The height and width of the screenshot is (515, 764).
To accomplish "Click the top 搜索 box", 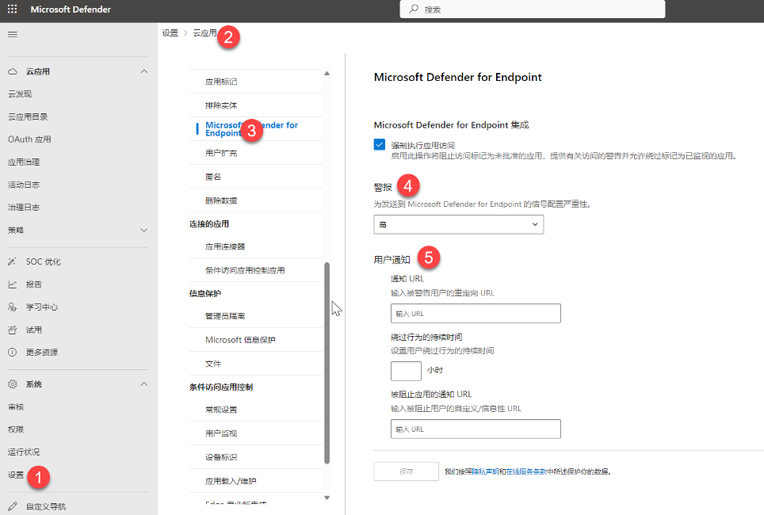I will pos(533,9).
